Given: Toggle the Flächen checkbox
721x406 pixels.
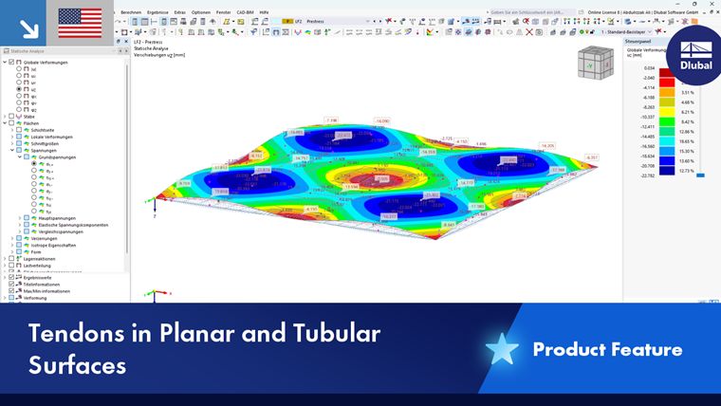Looking at the screenshot, I should 11,123.
